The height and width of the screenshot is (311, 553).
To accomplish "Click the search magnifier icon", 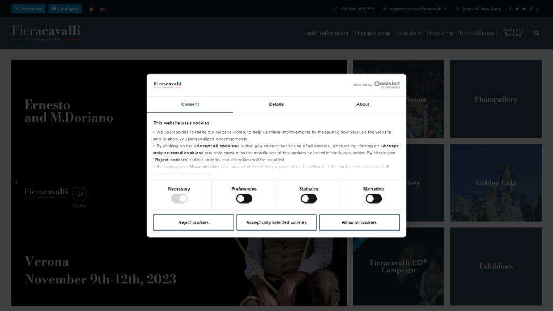I will tap(537, 33).
